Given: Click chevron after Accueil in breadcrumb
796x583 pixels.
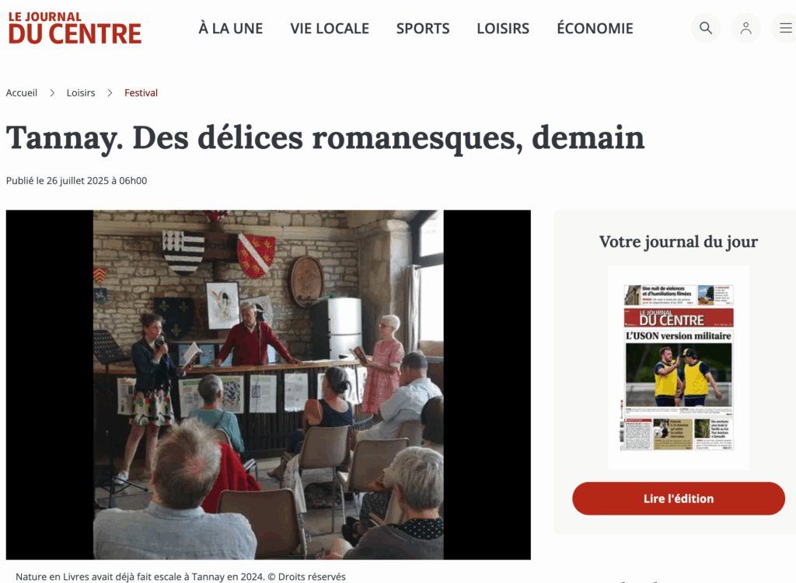Looking at the screenshot, I should [52, 93].
